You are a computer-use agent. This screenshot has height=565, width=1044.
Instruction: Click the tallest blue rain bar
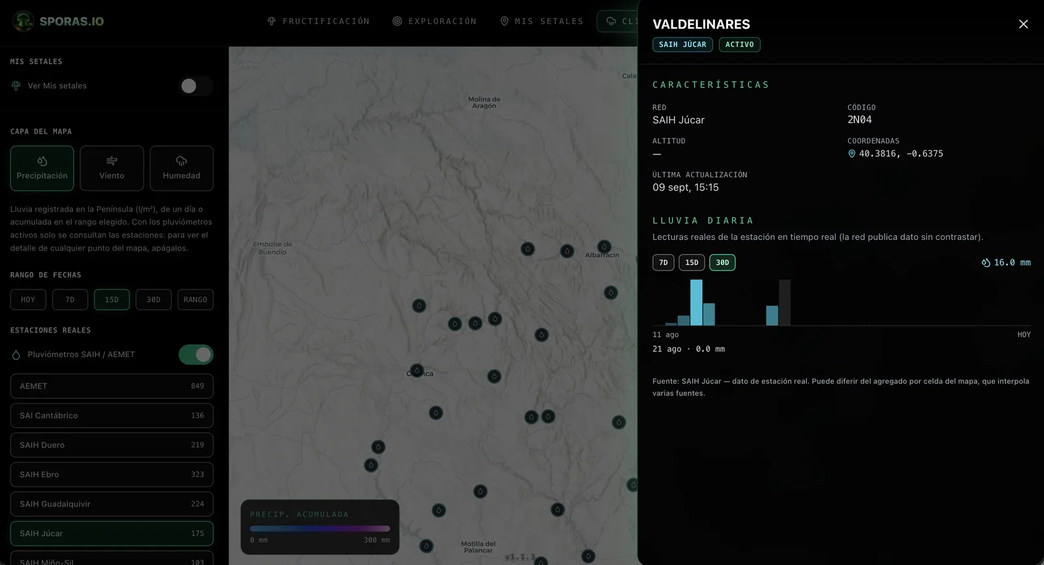point(696,302)
